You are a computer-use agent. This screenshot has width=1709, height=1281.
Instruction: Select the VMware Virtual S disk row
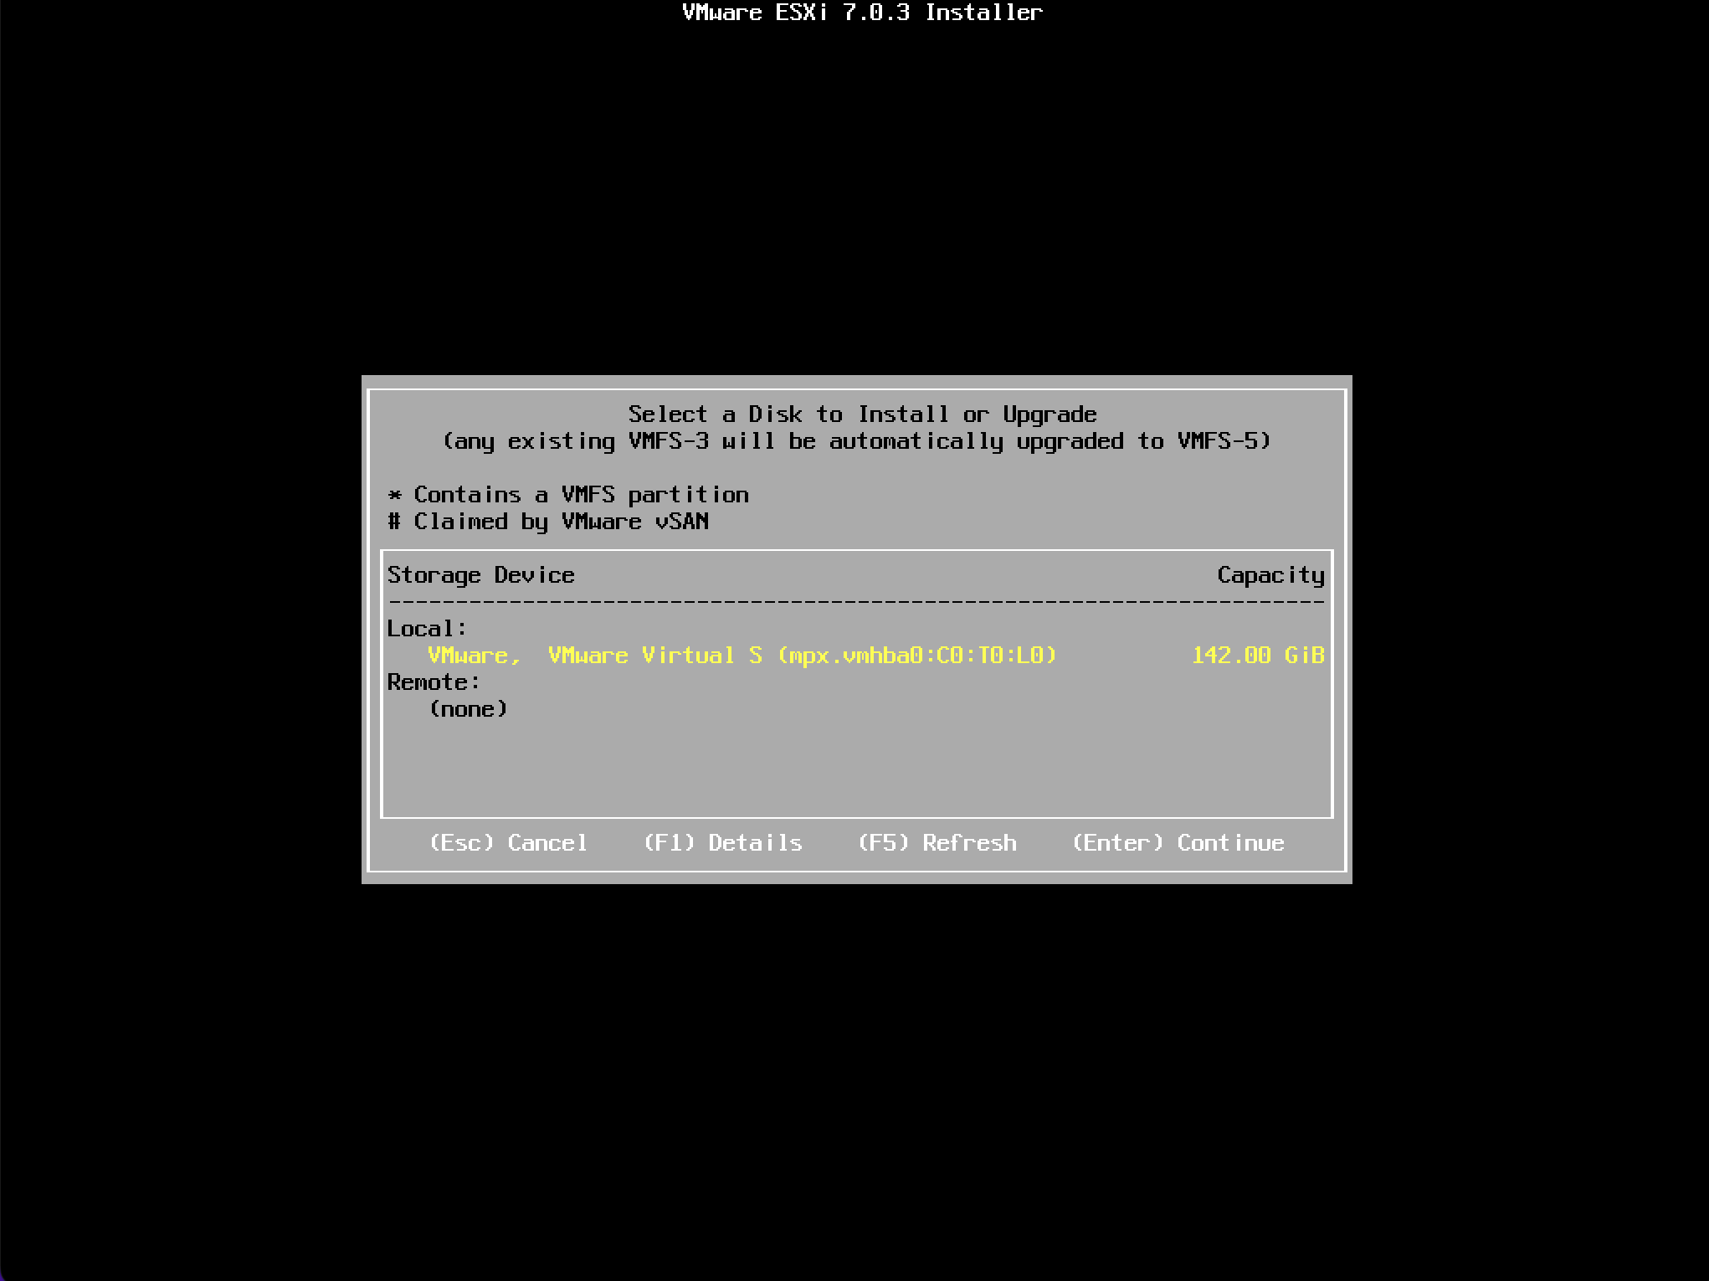[x=855, y=655]
